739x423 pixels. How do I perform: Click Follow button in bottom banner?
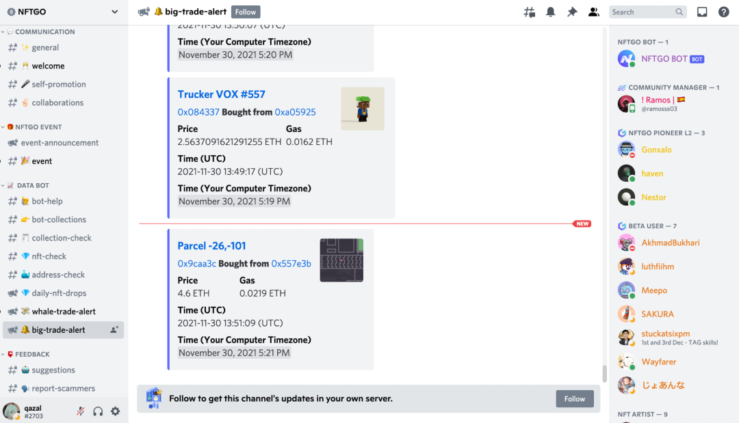[574, 399]
